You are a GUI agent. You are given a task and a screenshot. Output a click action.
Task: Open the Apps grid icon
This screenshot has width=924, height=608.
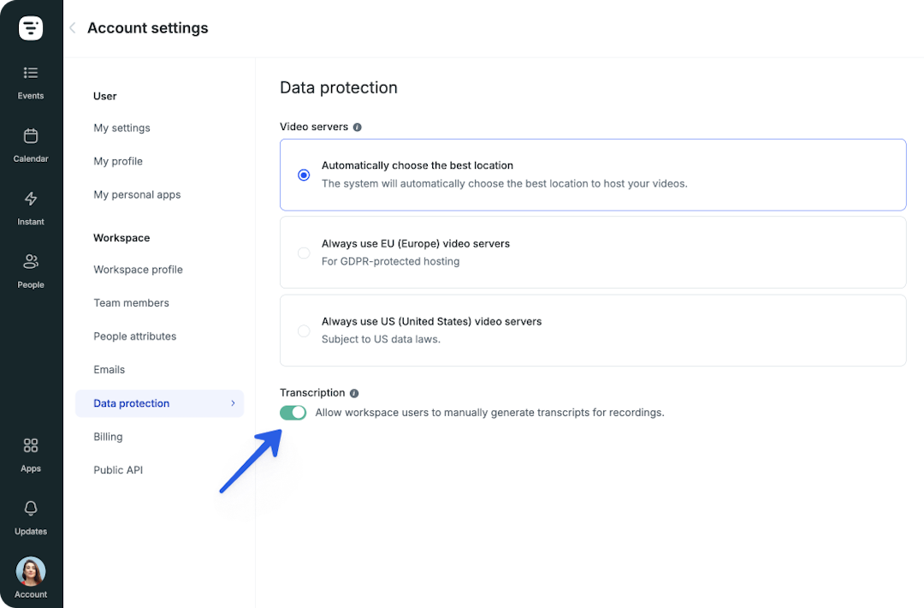[31, 445]
